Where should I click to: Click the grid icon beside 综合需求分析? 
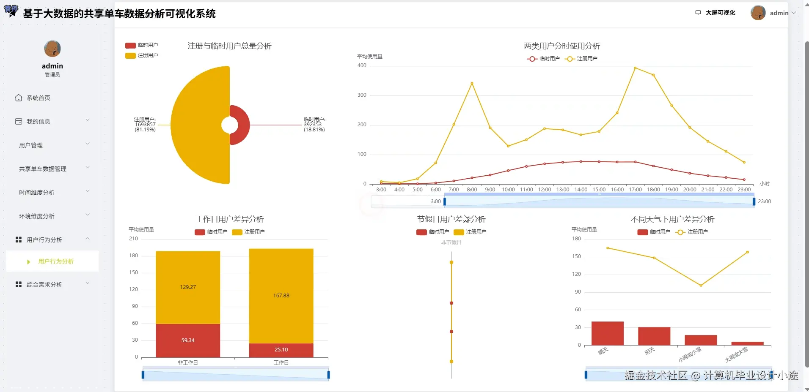[19, 284]
